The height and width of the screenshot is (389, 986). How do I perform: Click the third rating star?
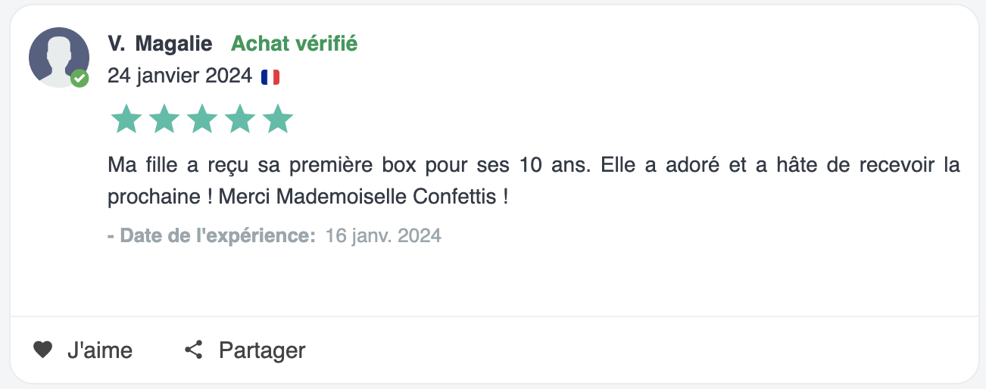[202, 119]
